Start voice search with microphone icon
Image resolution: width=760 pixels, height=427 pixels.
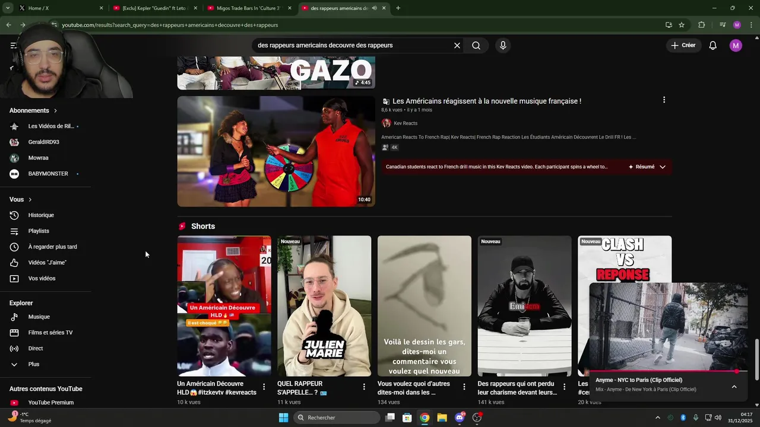[503, 45]
